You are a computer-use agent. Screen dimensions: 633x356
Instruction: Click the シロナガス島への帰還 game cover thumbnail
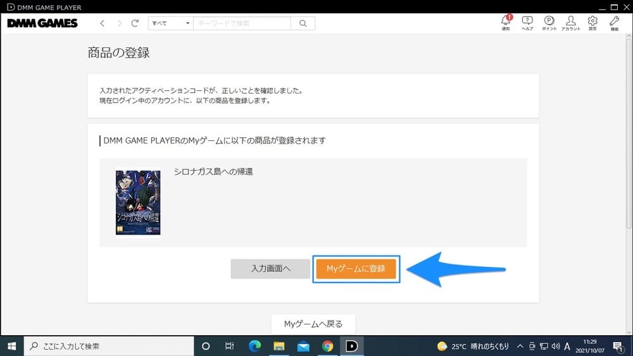[138, 202]
